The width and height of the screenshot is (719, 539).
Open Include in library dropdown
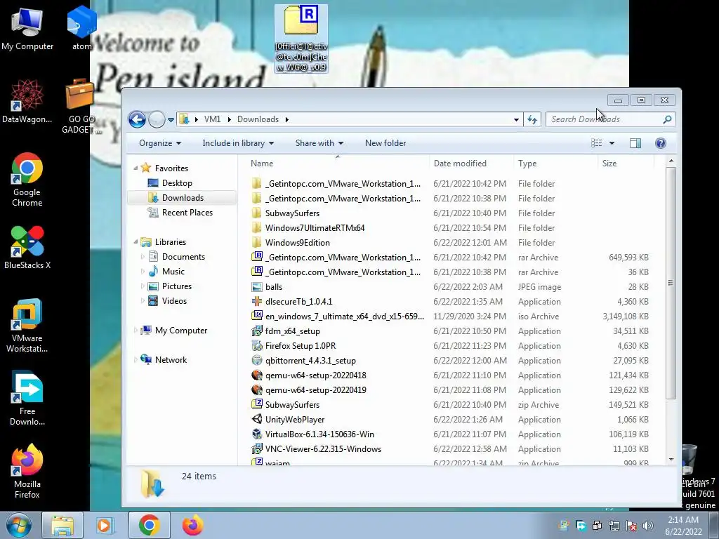point(238,143)
